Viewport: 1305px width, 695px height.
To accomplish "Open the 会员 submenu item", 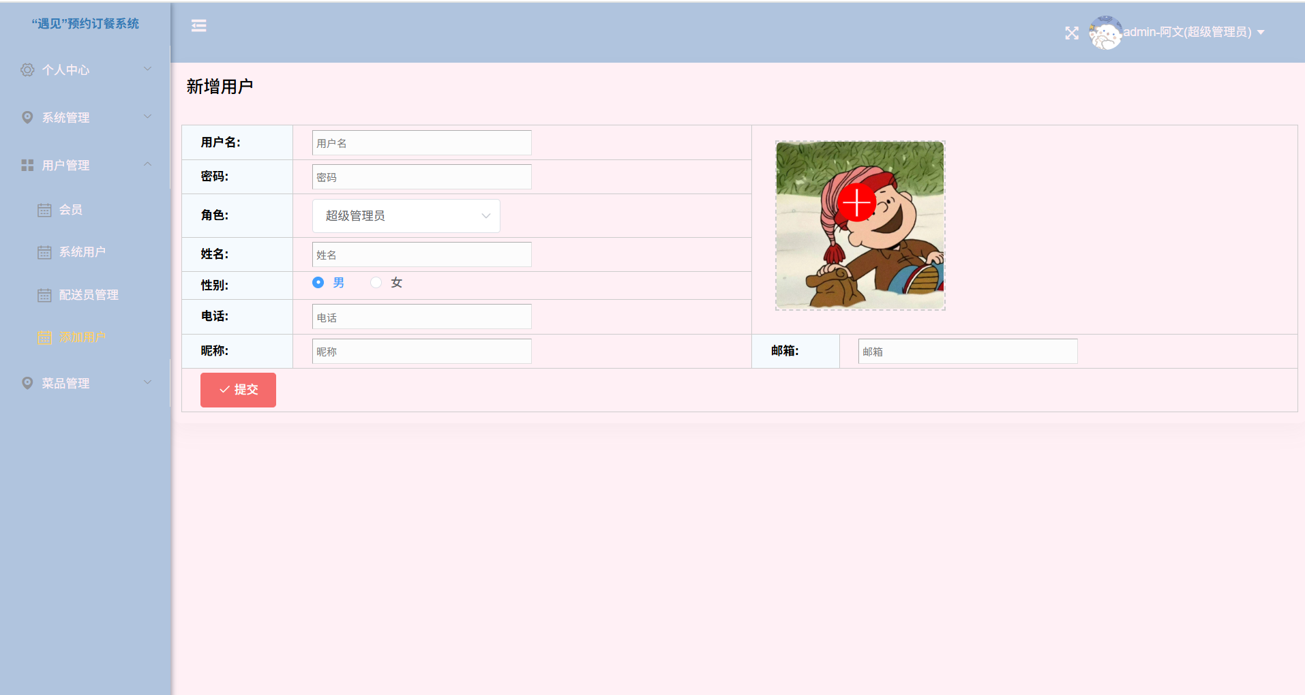I will (85, 210).
